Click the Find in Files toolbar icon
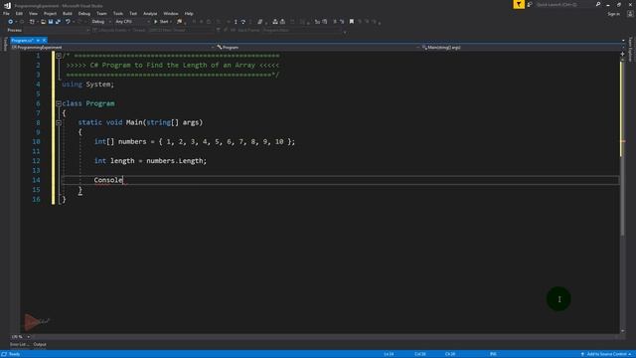636x358 pixels. click(180, 22)
